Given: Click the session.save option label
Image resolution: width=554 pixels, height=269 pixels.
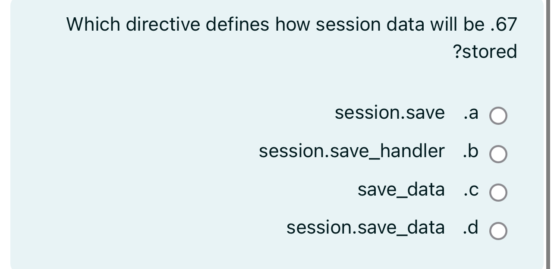Looking at the screenshot, I should pos(390,113).
